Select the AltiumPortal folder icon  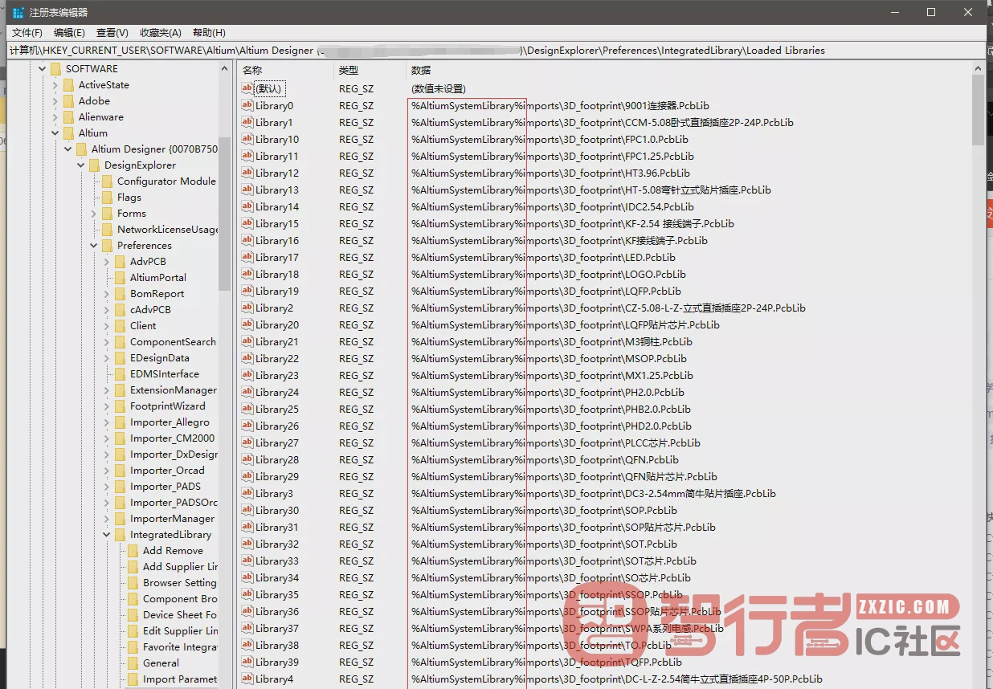[121, 278]
